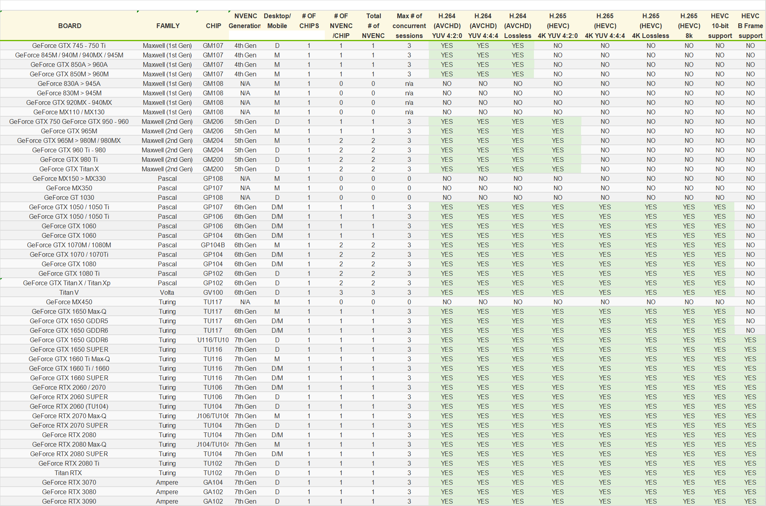Click NVENC /CHIP value 3 in Titan V row
Screen dimensions: 766x506
point(341,292)
